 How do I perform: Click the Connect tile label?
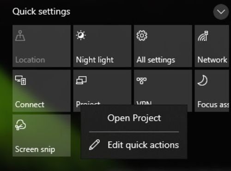pyautogui.click(x=30, y=105)
